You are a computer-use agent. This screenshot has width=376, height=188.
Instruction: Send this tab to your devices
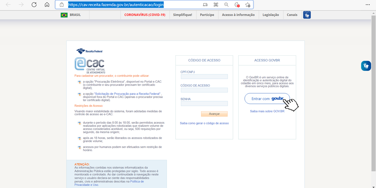pos(205,5)
